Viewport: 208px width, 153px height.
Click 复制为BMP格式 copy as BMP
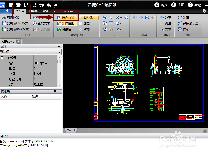point(15,29)
